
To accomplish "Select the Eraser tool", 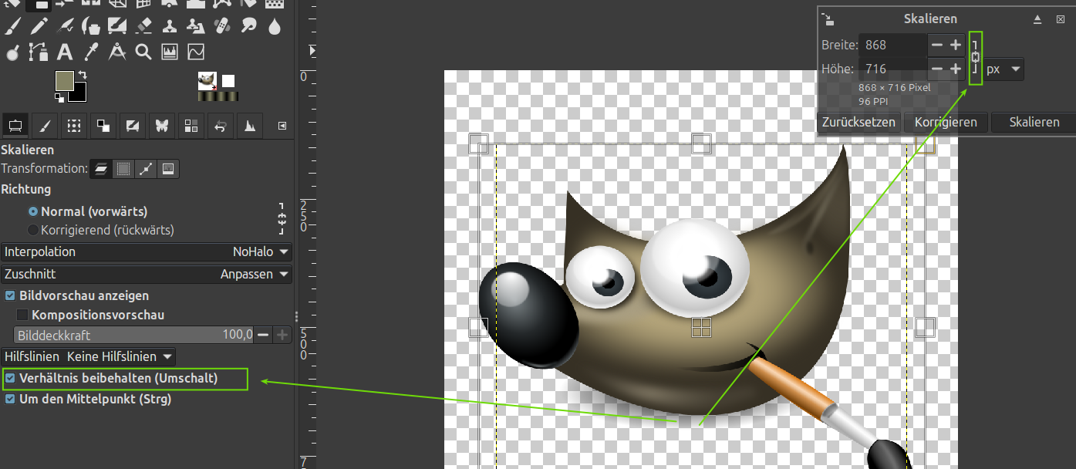I will tap(143, 26).
